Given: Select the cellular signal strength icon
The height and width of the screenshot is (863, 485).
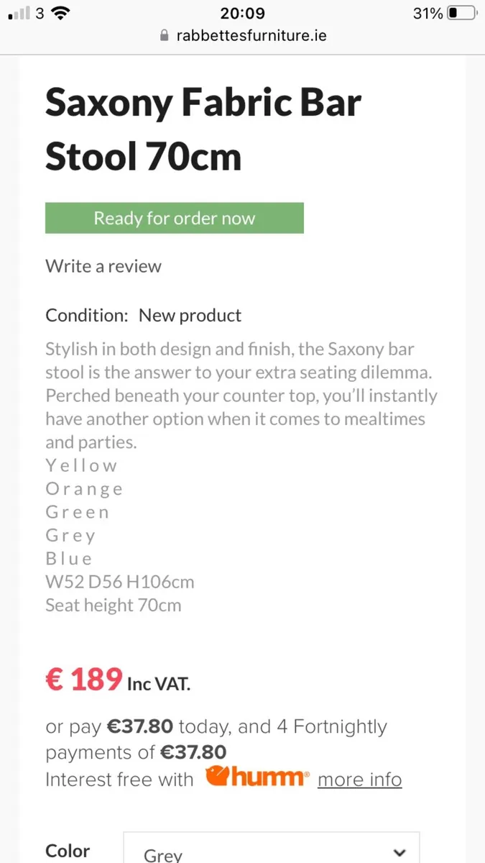Looking at the screenshot, I should pyautogui.click(x=19, y=12).
